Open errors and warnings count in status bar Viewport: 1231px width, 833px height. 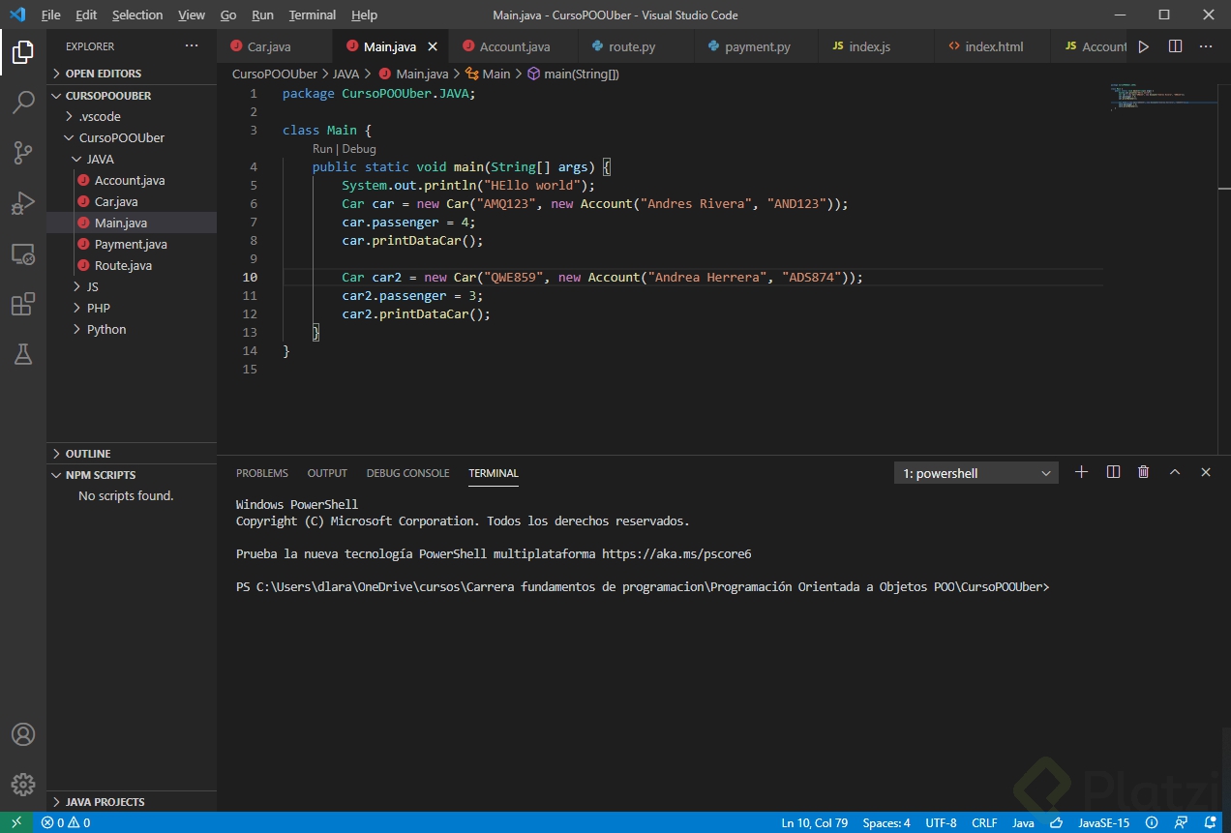(x=66, y=823)
